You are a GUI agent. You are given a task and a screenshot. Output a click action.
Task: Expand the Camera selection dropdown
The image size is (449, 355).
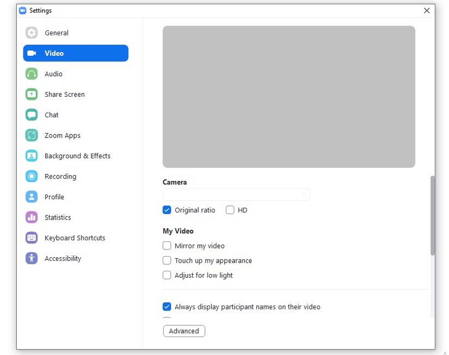pos(236,195)
